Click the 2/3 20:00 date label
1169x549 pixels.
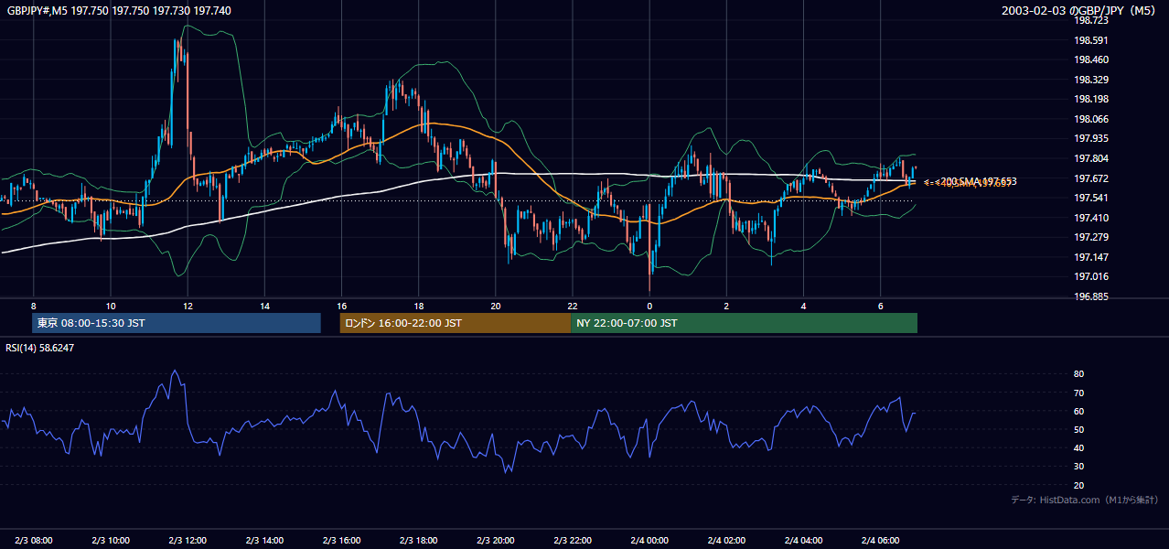[495, 540]
